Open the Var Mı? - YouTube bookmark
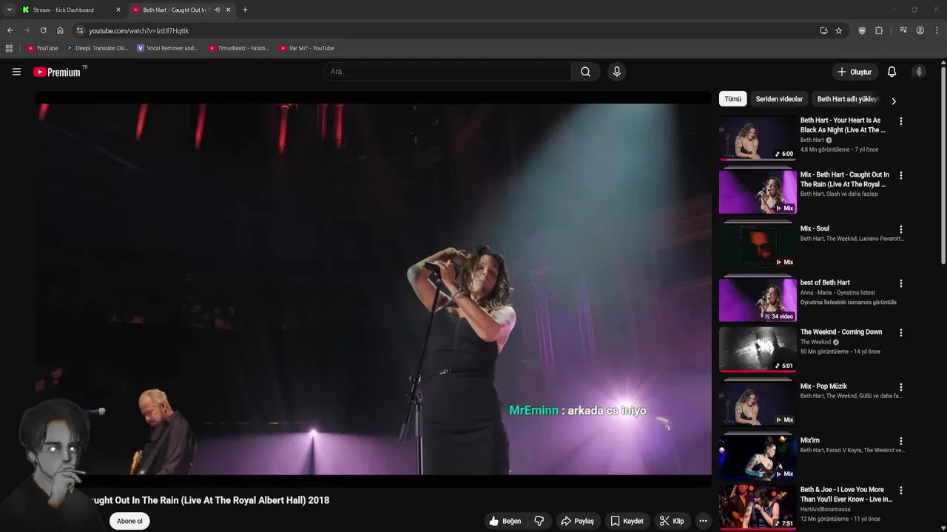Viewport: 947px width, 532px height. pyautogui.click(x=307, y=48)
